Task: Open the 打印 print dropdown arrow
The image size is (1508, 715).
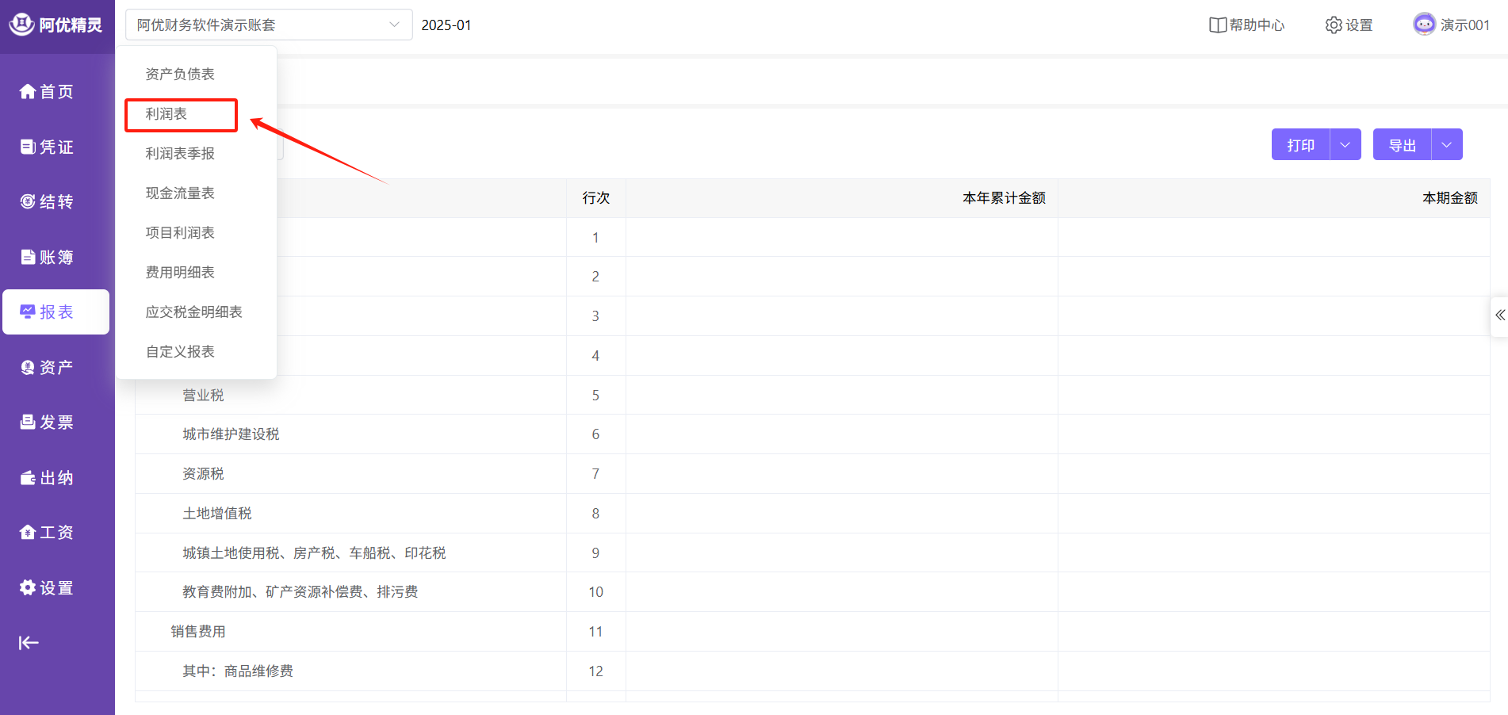Action: 1345,145
